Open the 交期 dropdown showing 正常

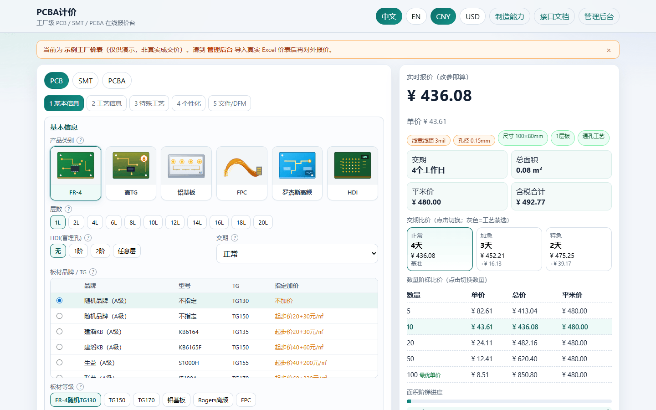click(297, 254)
